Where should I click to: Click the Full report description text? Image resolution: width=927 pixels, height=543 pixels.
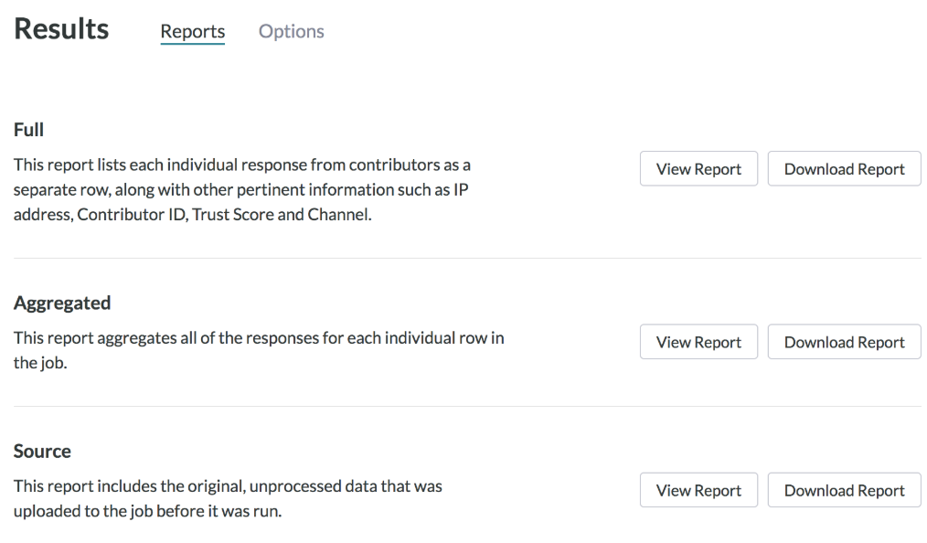242,189
